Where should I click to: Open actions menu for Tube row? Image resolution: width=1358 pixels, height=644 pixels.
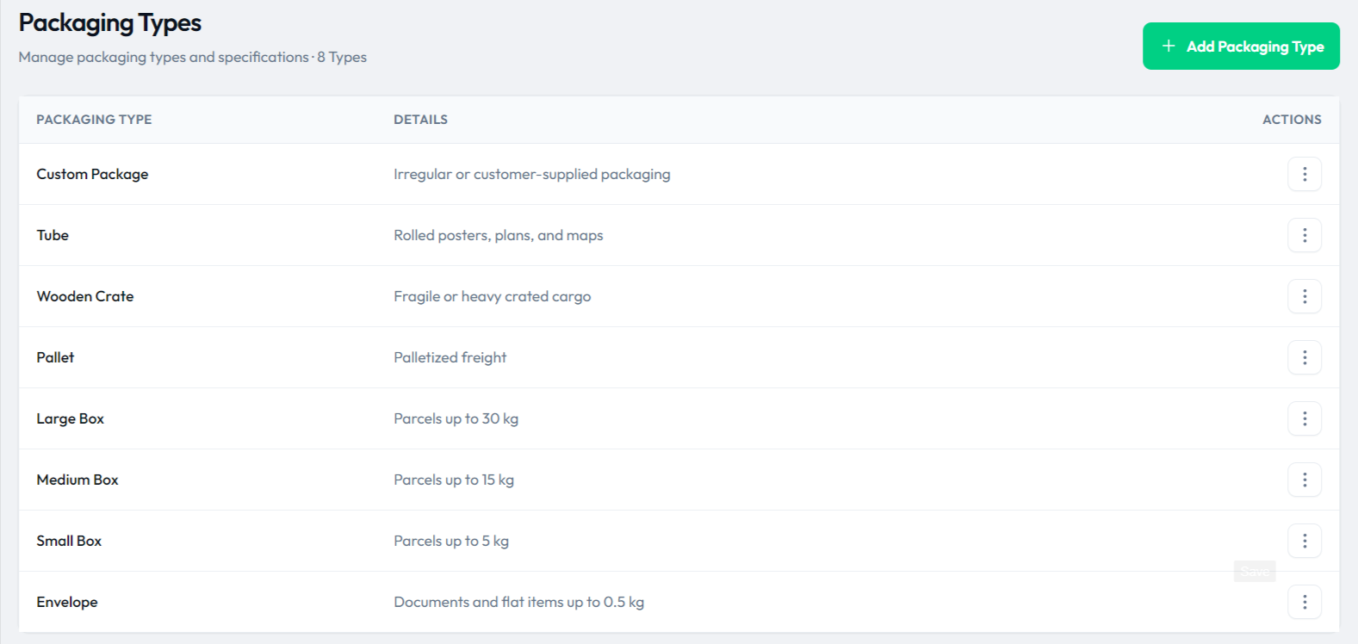tap(1304, 235)
